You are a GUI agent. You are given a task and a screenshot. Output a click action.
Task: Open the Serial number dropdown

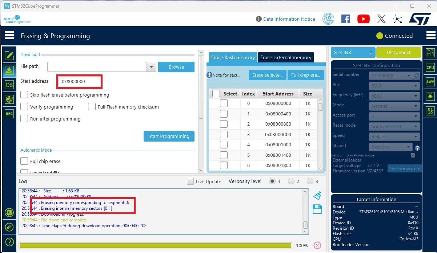pyautogui.click(x=391, y=76)
